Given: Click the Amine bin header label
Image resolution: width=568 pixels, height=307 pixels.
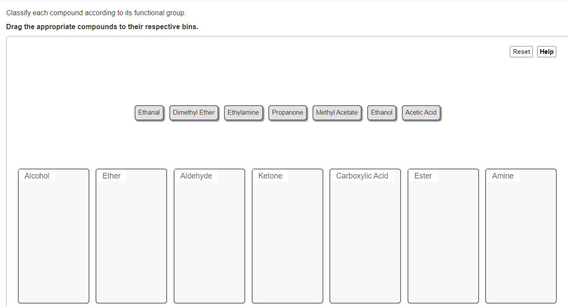Looking at the screenshot, I should [502, 176].
